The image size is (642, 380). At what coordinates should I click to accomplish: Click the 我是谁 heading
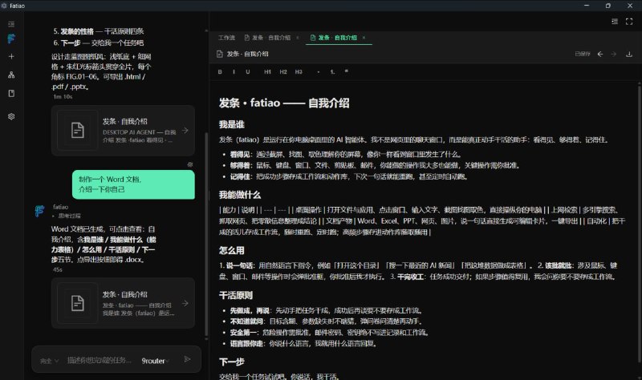232,125
